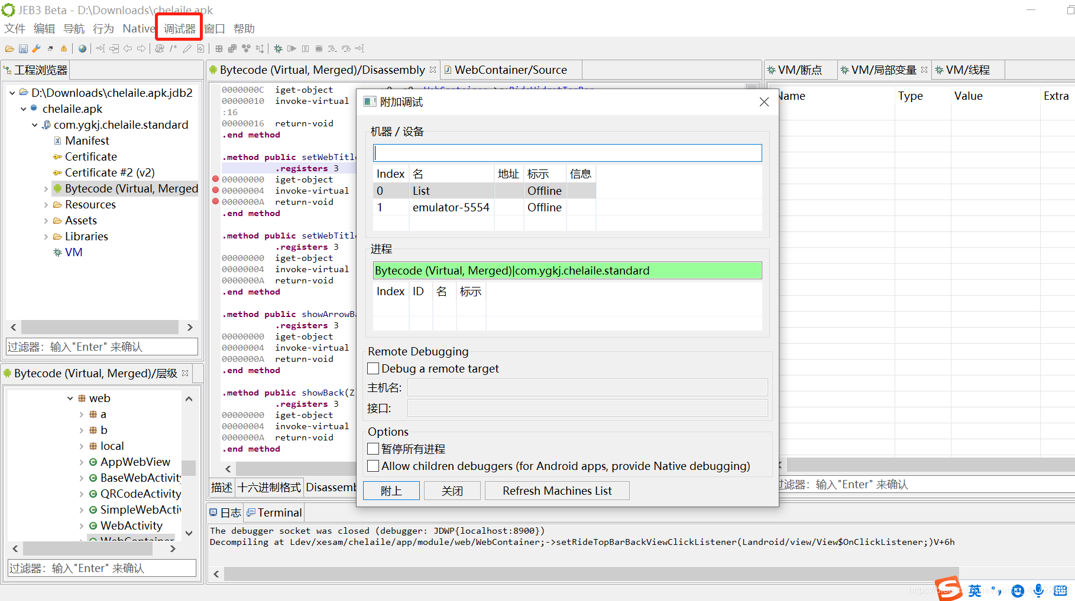Viewport: 1075px width, 601px height.
Task: Open the Native menu
Action: pos(139,28)
